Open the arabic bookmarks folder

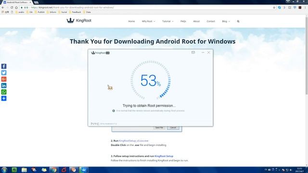20,12
